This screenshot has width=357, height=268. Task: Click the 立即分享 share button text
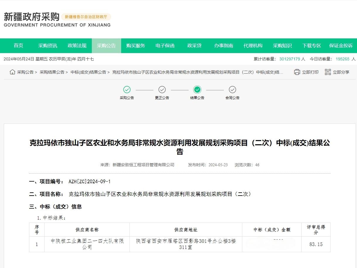click(x=341, y=72)
